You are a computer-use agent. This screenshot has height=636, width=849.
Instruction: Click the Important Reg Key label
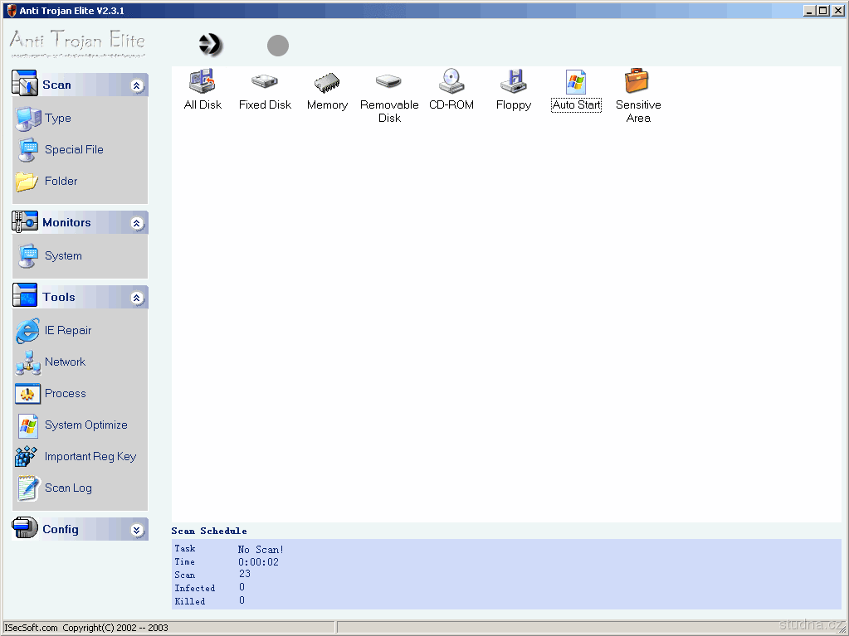pos(90,456)
